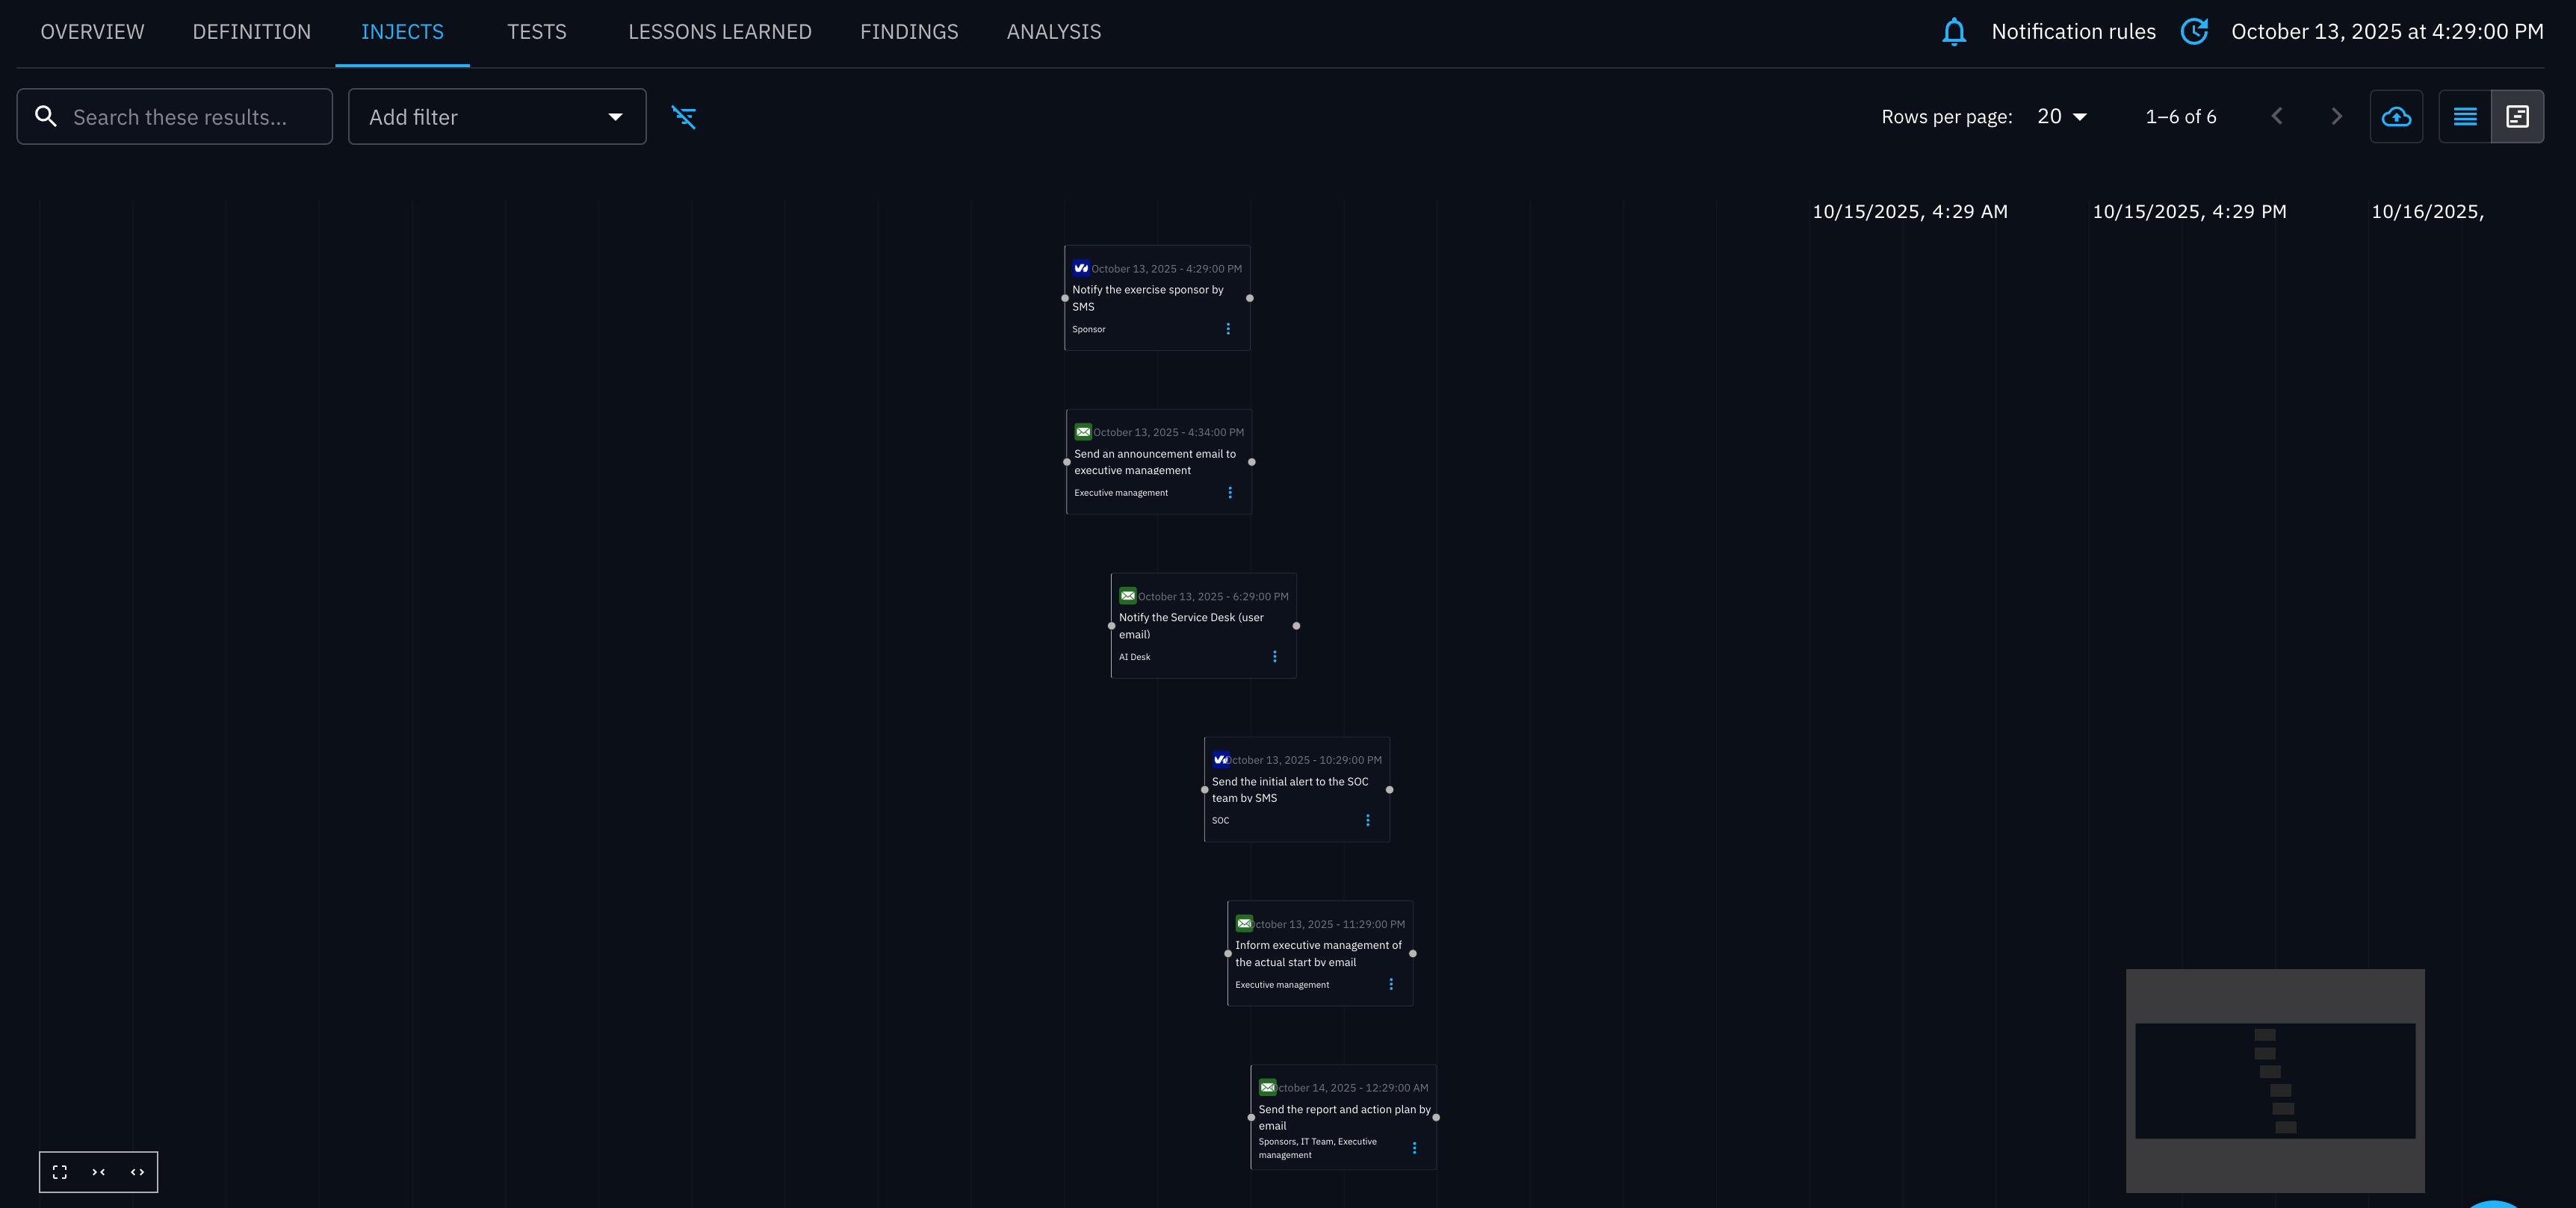
Task: Open kebab menu on 'Send the report' inject
Action: (1414, 1147)
